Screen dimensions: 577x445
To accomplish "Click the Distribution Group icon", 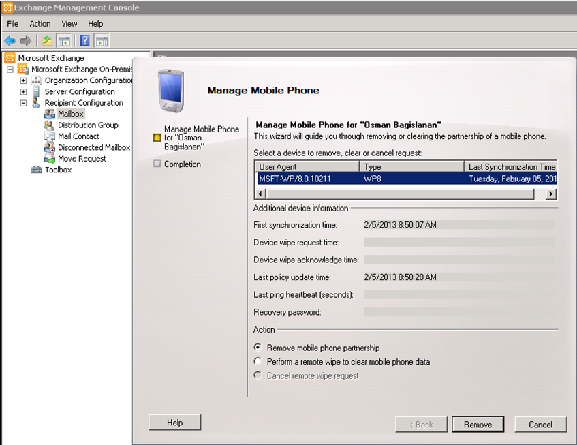I will click(49, 125).
